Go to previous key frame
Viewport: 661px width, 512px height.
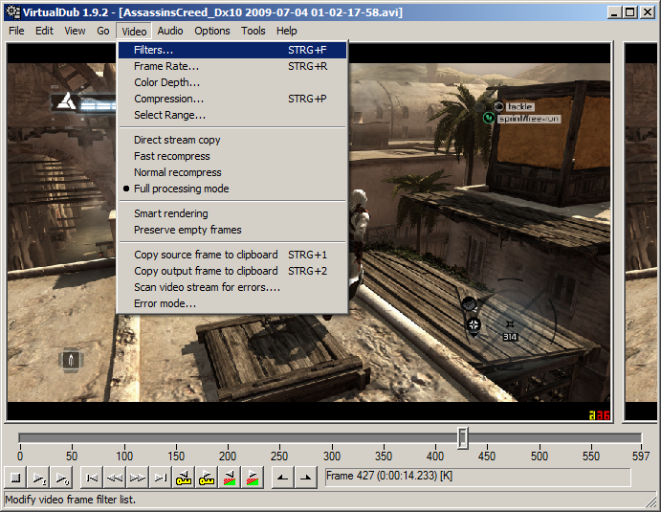(x=184, y=478)
